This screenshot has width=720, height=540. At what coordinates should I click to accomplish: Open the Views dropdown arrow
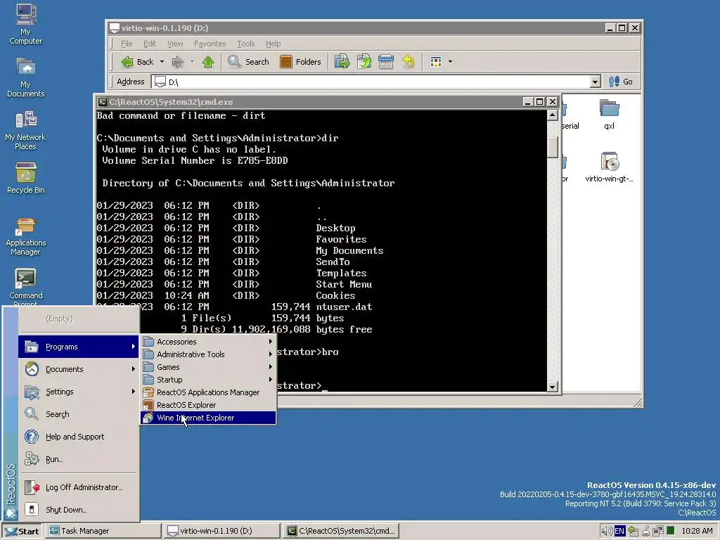click(450, 62)
